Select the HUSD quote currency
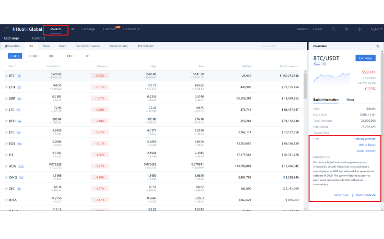Image resolution: width=384 pixels, height=239 pixels. (33, 56)
